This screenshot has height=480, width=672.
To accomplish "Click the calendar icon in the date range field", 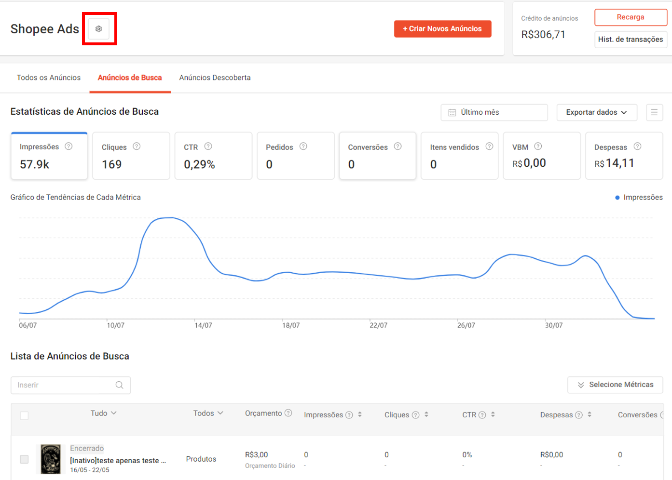I will [452, 112].
